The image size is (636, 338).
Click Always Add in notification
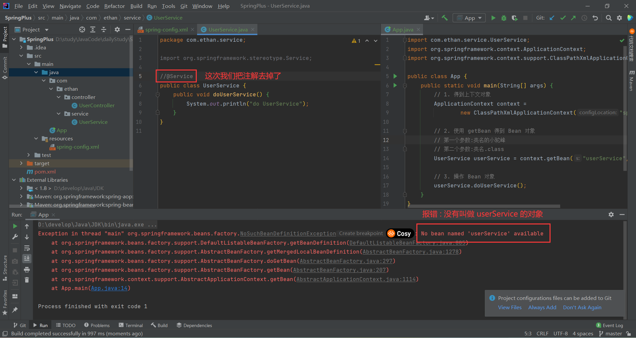tap(542, 307)
